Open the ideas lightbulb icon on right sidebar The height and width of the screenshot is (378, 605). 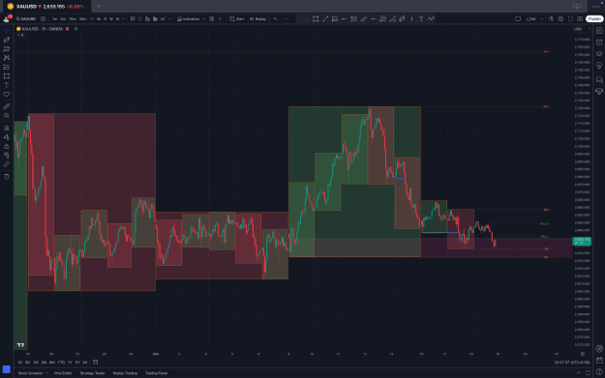599,66
